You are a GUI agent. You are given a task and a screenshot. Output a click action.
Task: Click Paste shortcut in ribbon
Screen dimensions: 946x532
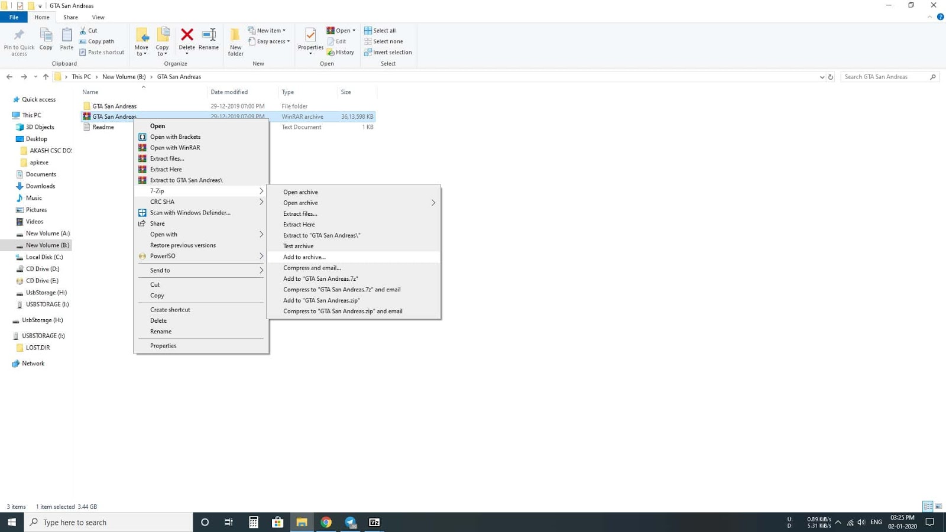(102, 52)
